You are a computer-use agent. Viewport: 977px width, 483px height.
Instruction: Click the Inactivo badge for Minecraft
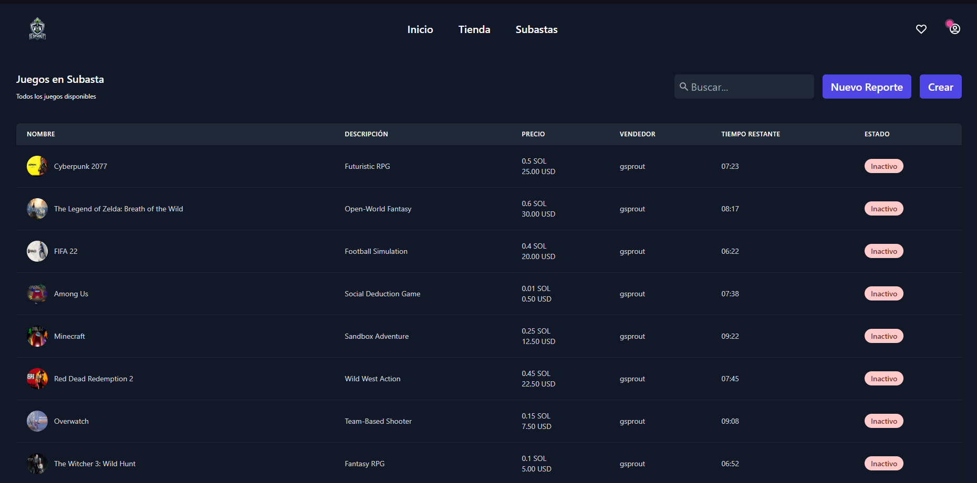884,336
